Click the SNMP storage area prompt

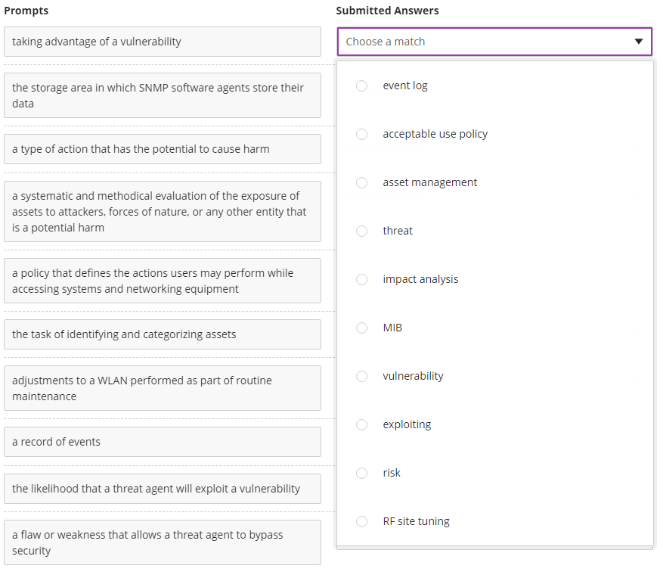(163, 95)
